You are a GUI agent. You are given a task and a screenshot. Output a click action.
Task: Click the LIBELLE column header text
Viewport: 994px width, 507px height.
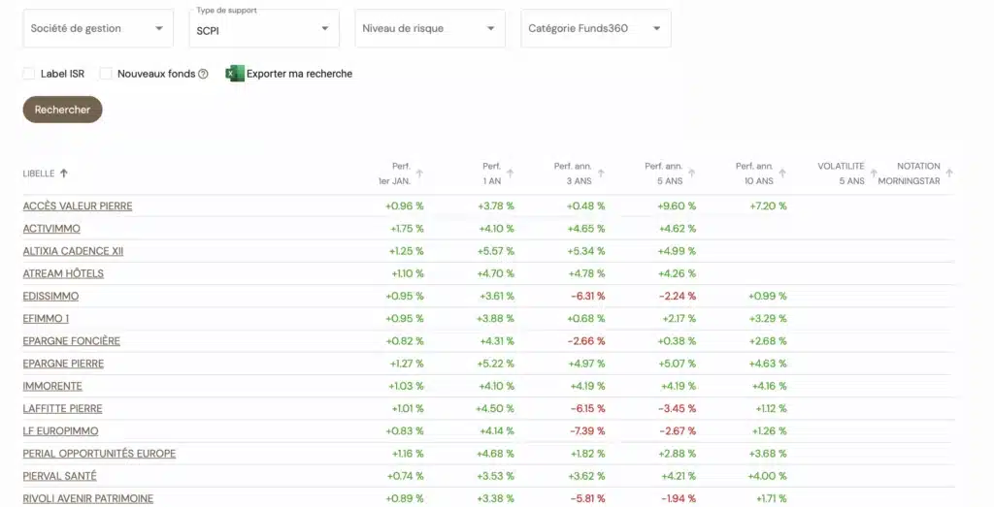coord(39,174)
